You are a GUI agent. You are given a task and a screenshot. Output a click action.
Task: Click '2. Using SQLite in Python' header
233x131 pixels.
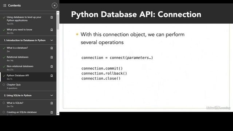18,95
